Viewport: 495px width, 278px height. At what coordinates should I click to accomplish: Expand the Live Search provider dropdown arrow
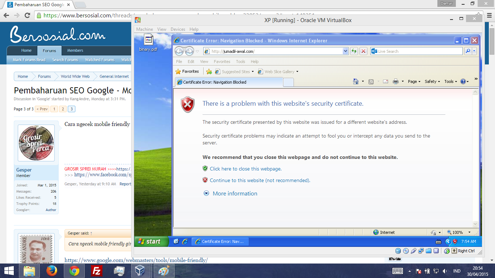click(474, 51)
